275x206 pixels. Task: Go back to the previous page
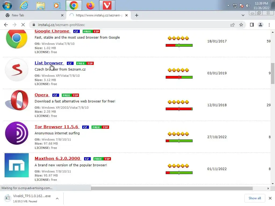[x=6, y=25]
